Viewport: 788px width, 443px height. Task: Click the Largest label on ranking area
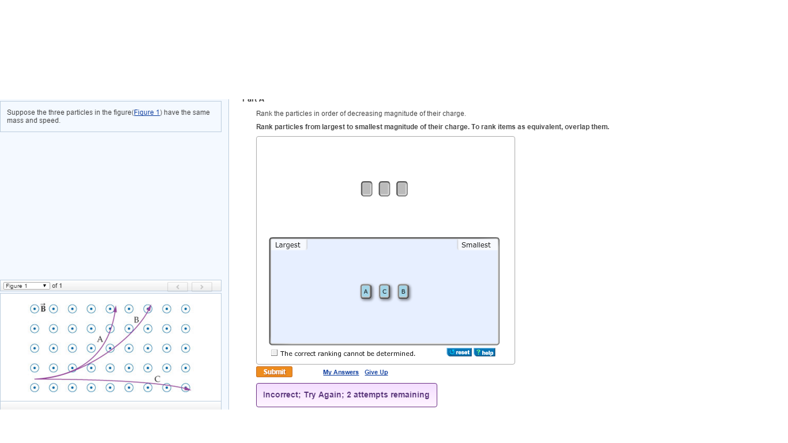pyautogui.click(x=288, y=245)
